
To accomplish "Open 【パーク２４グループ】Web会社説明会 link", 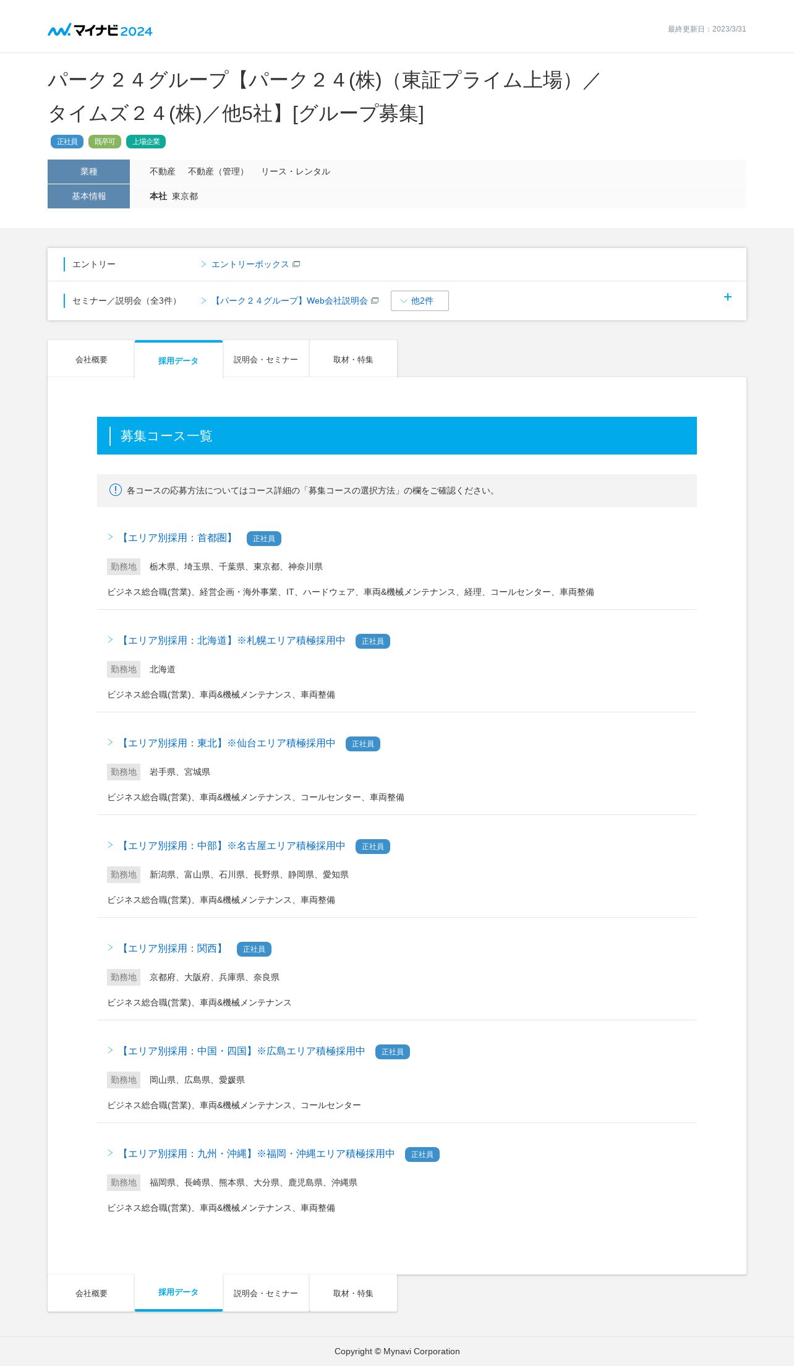I will click(289, 301).
